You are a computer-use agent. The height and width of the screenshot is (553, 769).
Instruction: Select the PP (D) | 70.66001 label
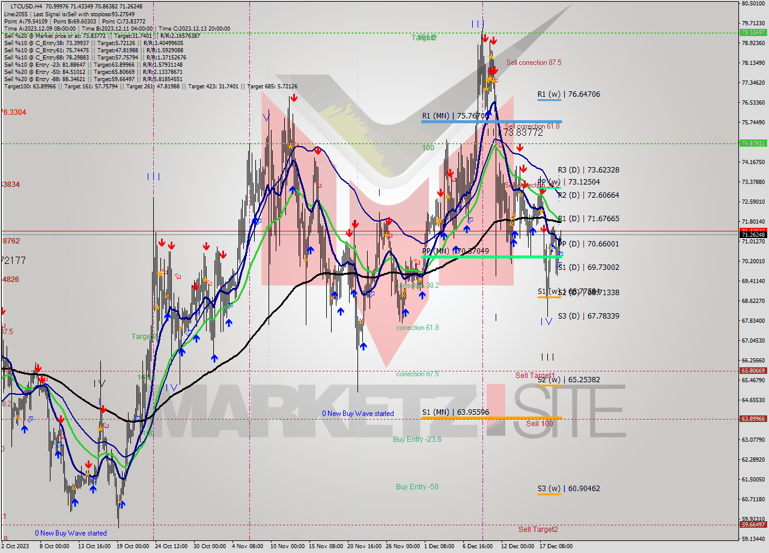point(588,244)
